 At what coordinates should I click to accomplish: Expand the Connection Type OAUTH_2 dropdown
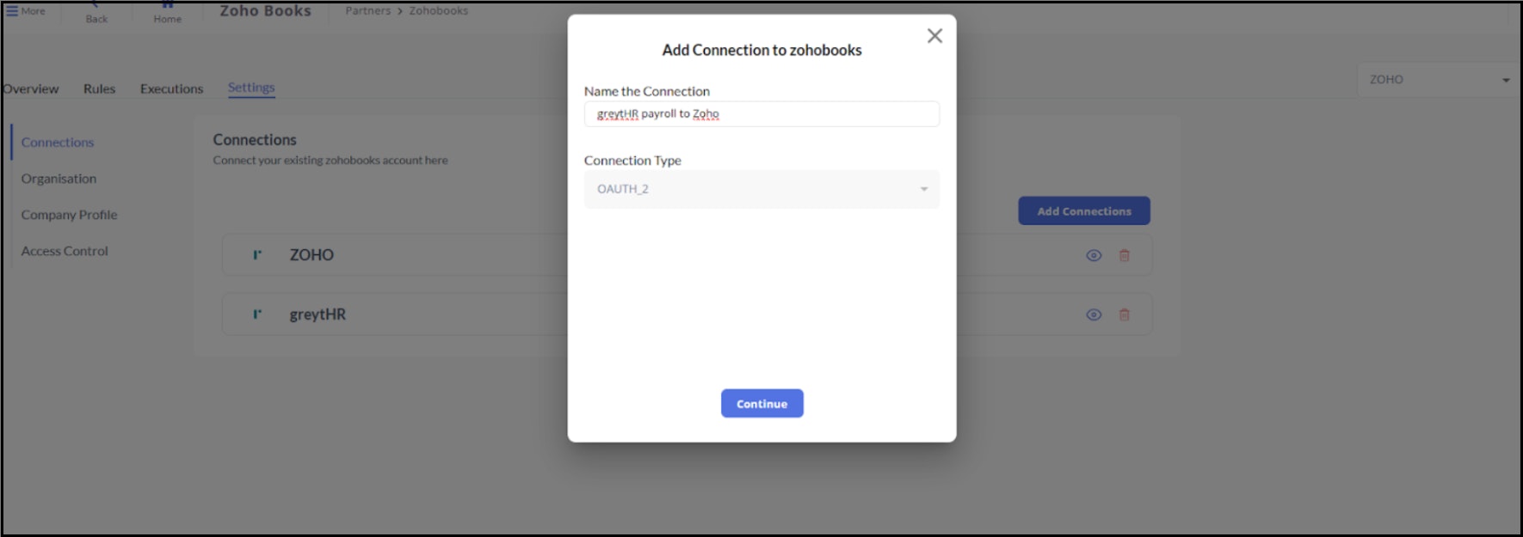pyautogui.click(x=761, y=189)
